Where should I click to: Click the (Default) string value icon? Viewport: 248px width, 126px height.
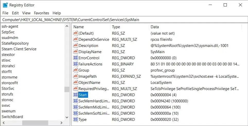tap(75, 33)
